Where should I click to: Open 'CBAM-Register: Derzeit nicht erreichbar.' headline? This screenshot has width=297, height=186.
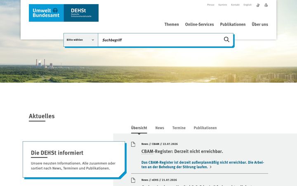coord(182,151)
